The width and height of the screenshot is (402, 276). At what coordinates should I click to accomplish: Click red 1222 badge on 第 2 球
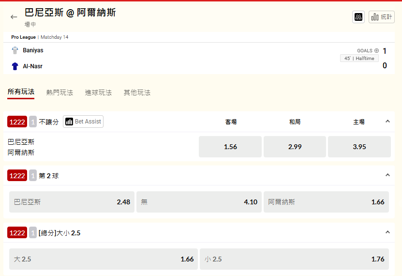click(x=17, y=175)
